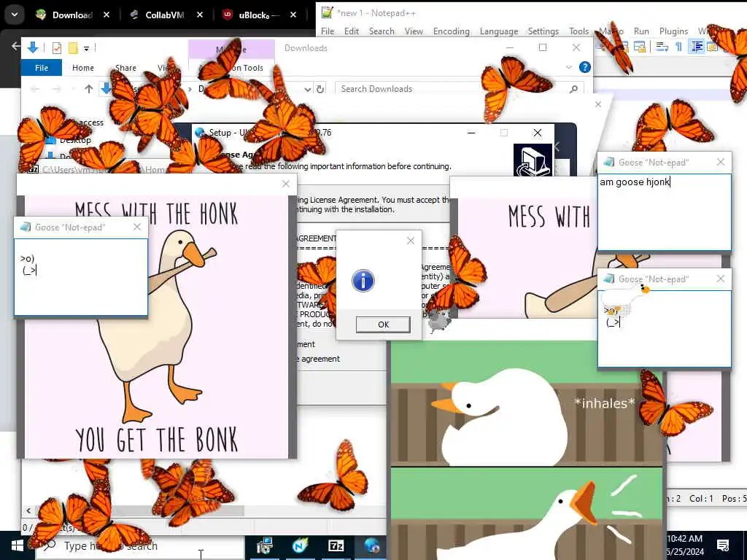Screen dimensions: 747x560
Task: Switch to the Download browser tab
Action: (72, 15)
